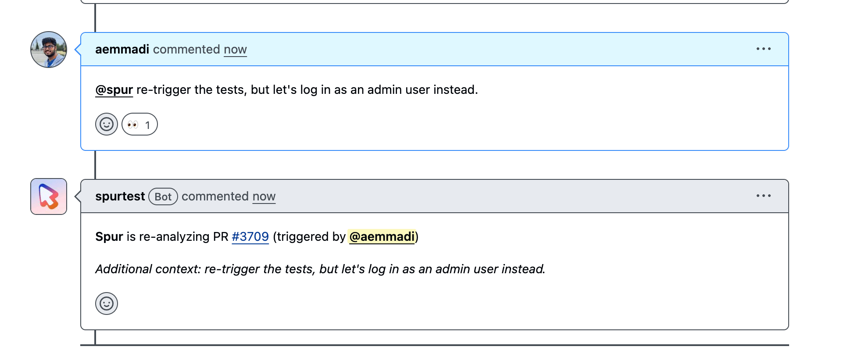Click the italic 'Additional context' text
This screenshot has height=350, width=865.
coord(148,269)
